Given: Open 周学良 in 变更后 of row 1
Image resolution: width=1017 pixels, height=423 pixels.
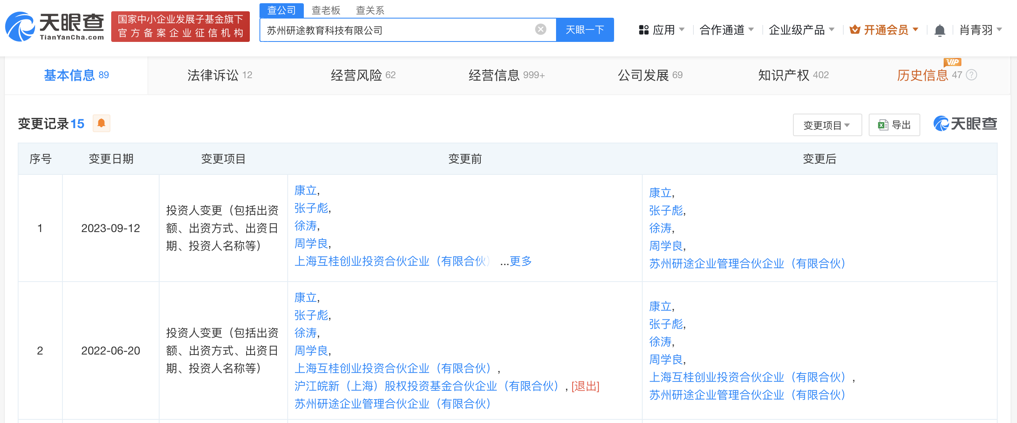Looking at the screenshot, I should pos(666,246).
